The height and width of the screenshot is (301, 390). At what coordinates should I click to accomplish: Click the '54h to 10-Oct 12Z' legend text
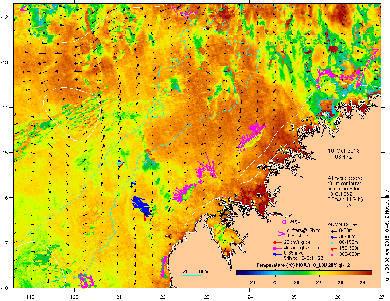304,258
